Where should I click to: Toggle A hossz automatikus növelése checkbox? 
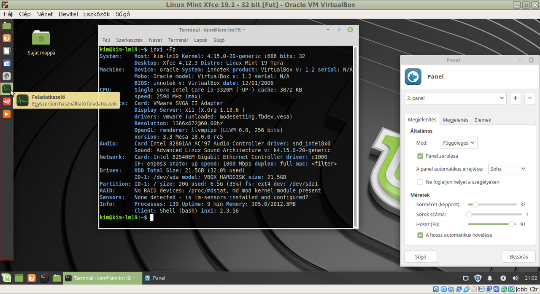point(420,235)
